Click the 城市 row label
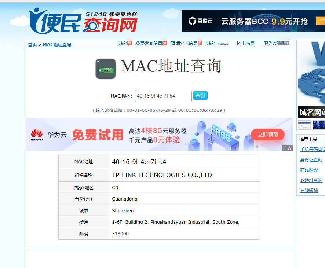 (84, 211)
